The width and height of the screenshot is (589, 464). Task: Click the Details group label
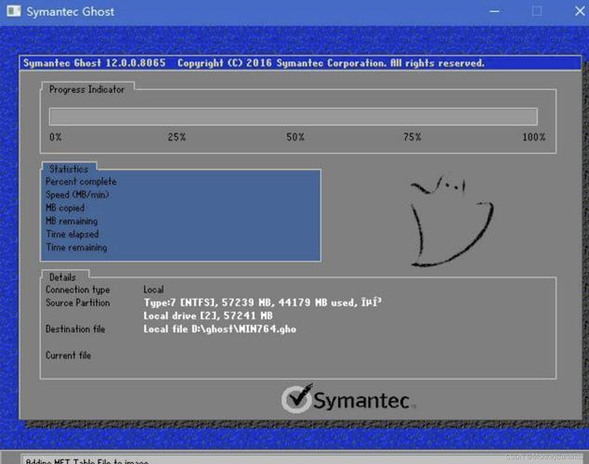[x=63, y=277]
